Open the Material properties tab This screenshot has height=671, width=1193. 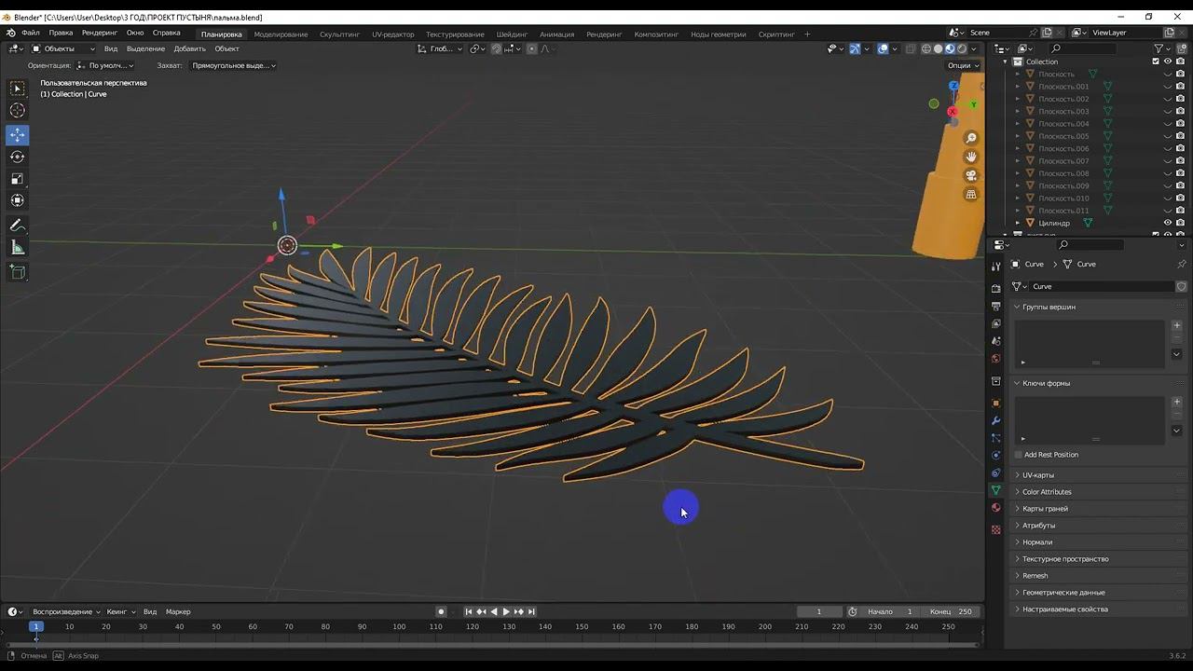point(995,508)
